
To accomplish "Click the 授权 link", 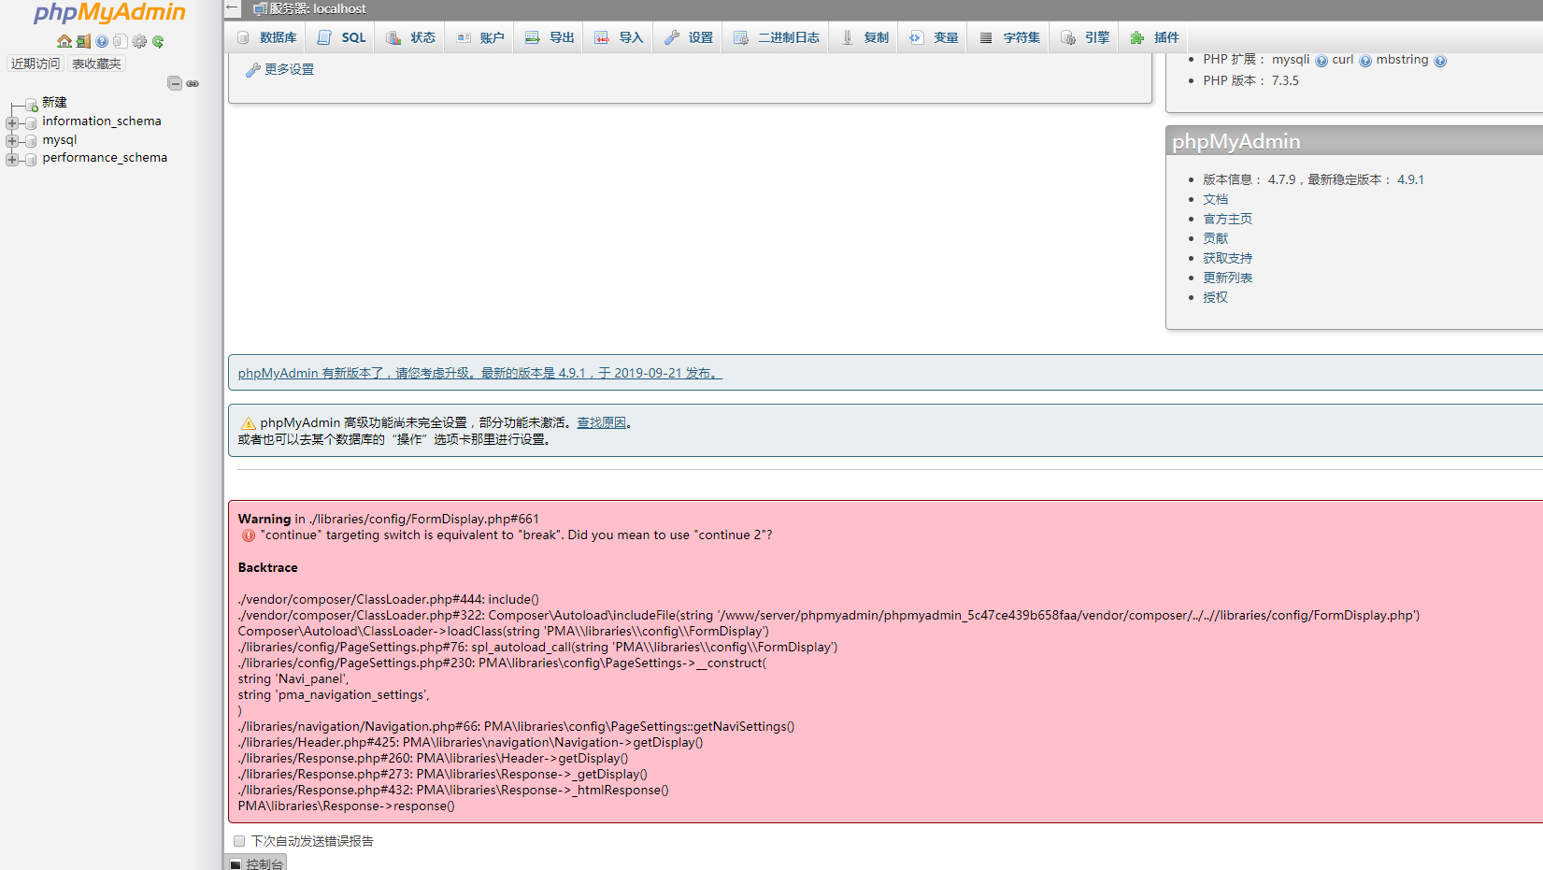I will 1215,297.
